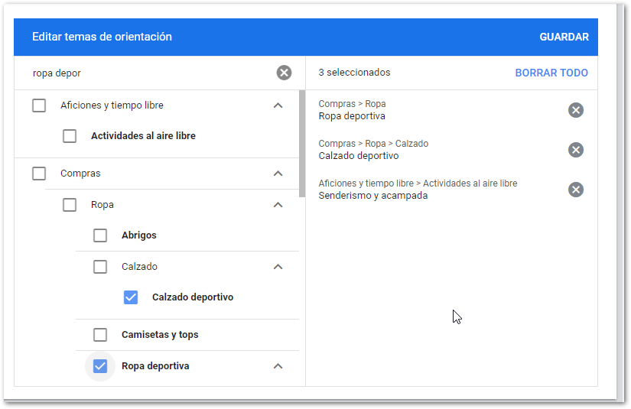Check the Abrigos checkbox
631x409 pixels.
(x=100, y=235)
